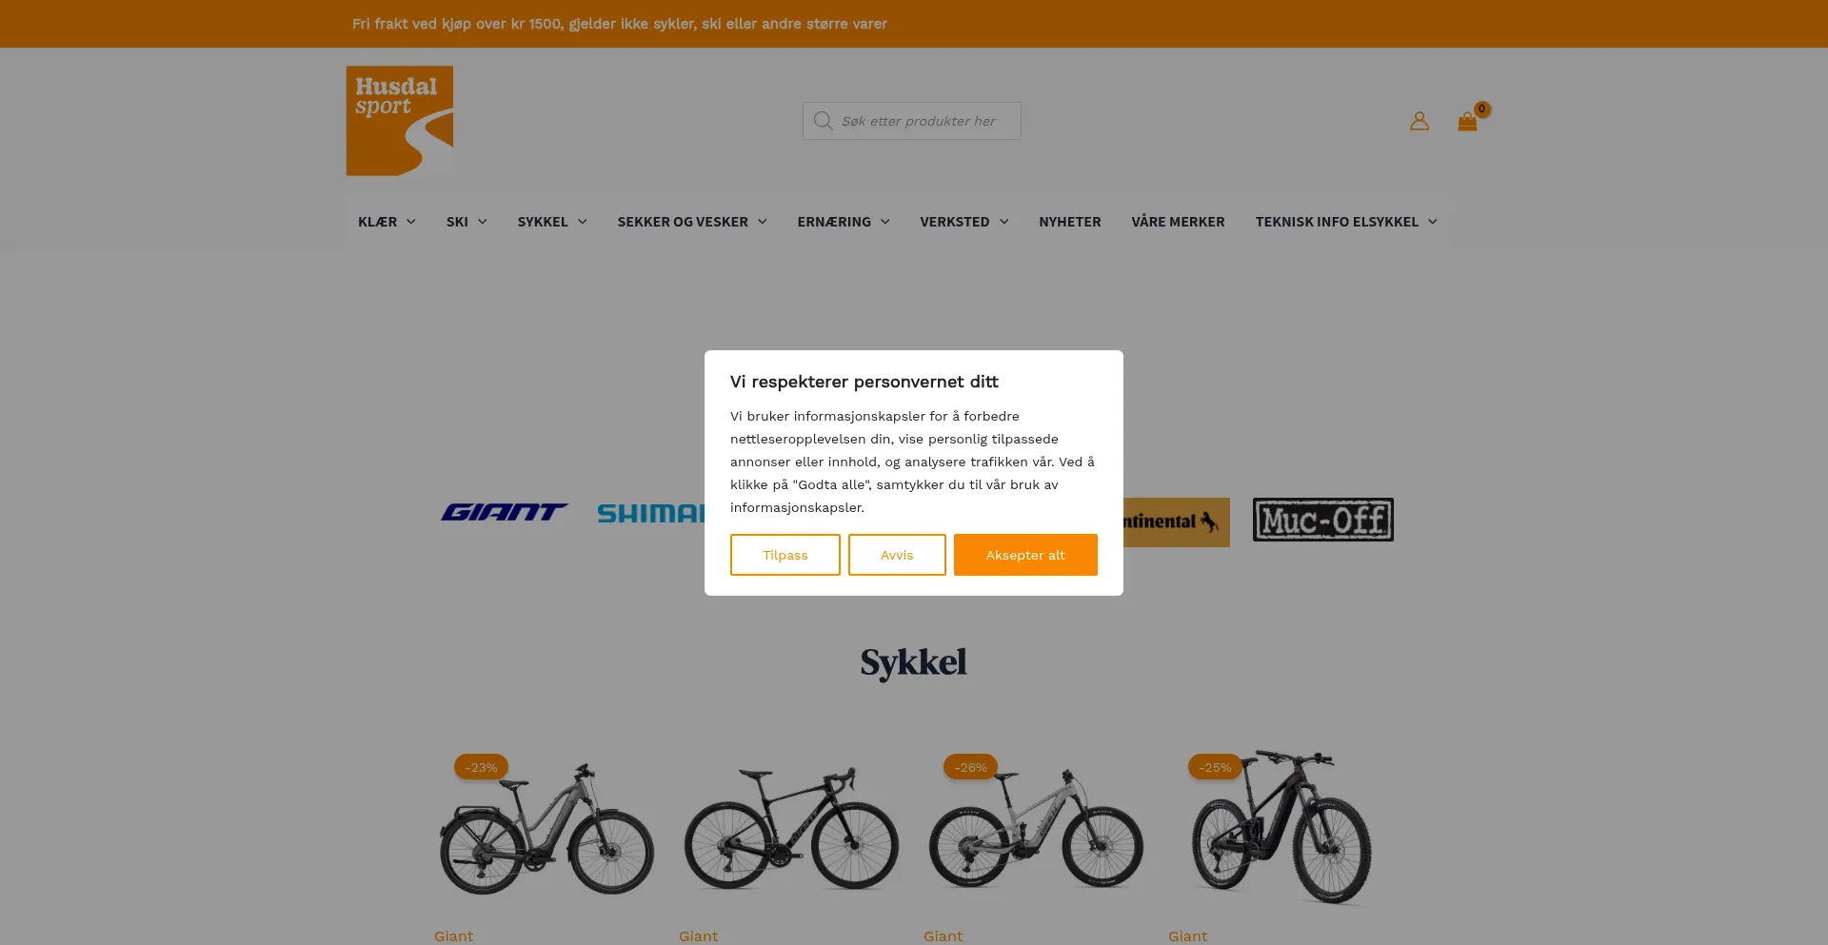This screenshot has height=945, width=1828.
Task: Expand TEKNISK INFO ELSYKKEL menu
Action: pyautogui.click(x=1345, y=222)
